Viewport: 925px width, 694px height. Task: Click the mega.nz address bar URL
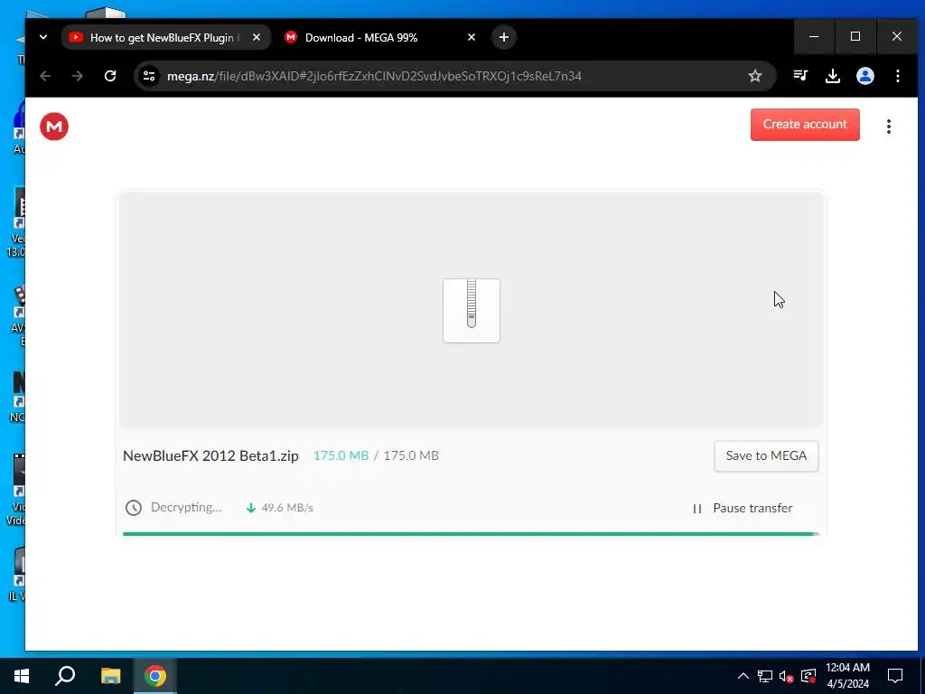374,76
